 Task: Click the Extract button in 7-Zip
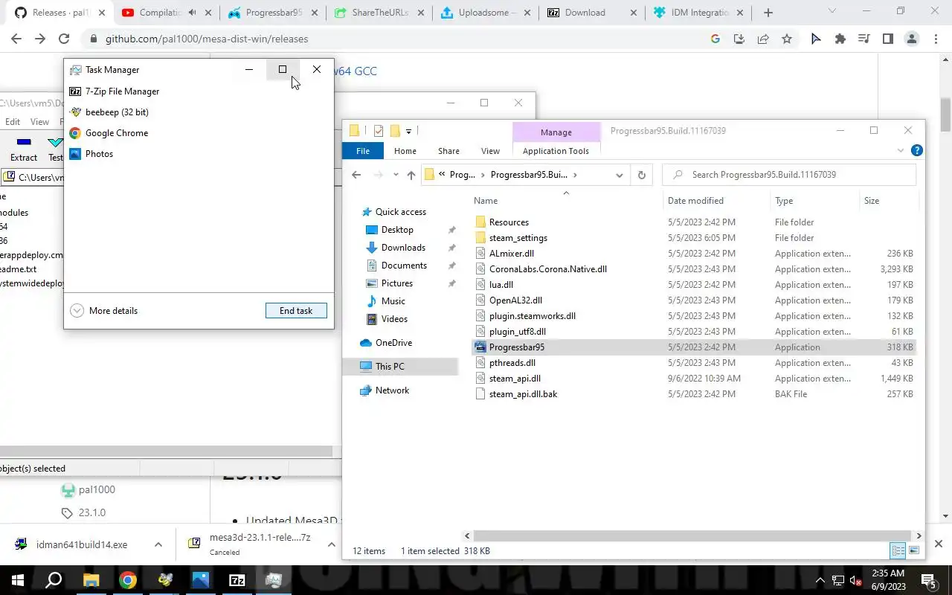click(23, 149)
